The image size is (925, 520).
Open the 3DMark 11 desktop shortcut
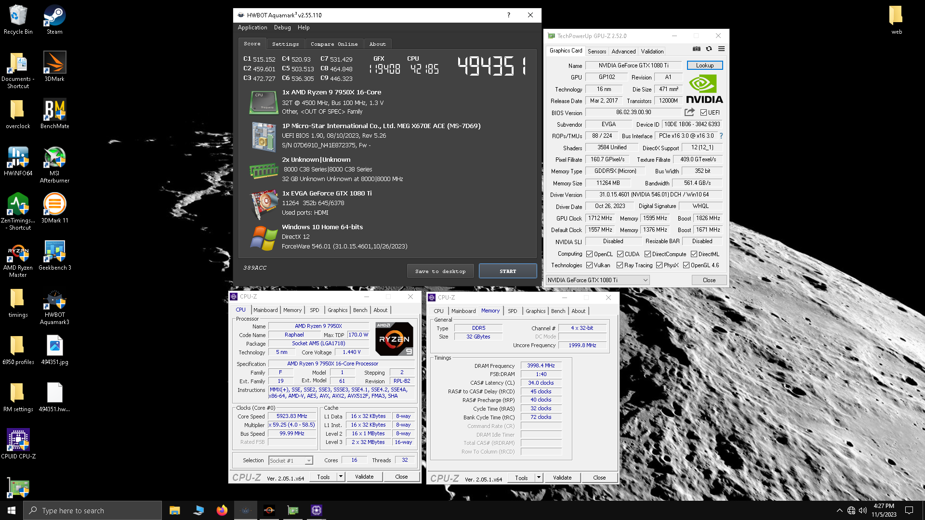(54, 208)
